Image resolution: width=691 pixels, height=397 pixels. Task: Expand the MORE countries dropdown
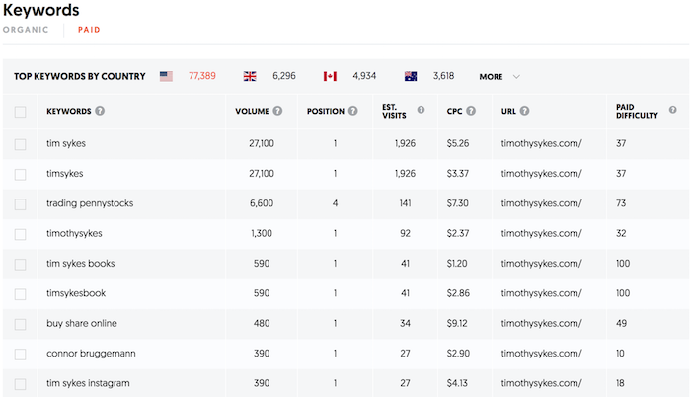pos(499,77)
